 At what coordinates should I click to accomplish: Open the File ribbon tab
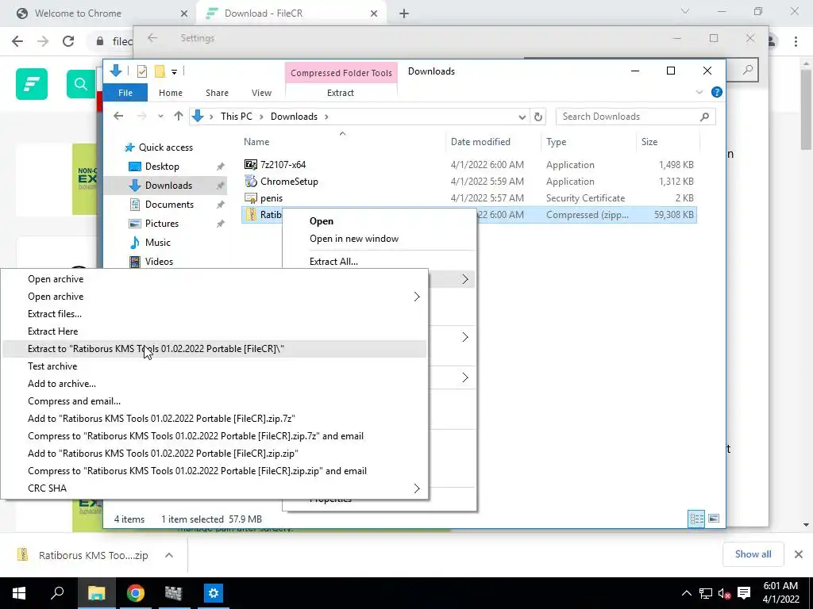pos(125,93)
